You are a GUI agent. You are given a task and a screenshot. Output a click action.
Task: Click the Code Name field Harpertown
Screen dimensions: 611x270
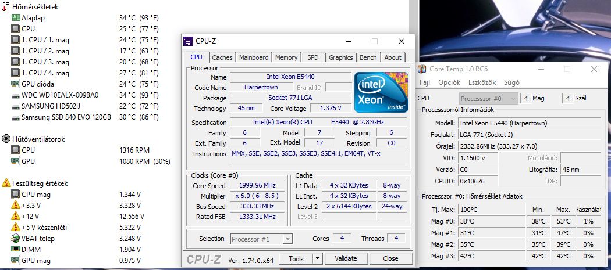coord(261,88)
